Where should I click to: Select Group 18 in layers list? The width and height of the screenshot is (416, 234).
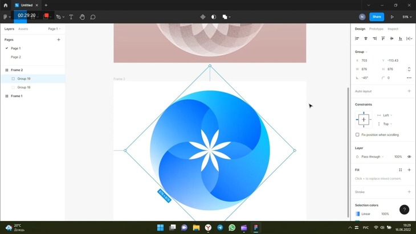click(24, 87)
